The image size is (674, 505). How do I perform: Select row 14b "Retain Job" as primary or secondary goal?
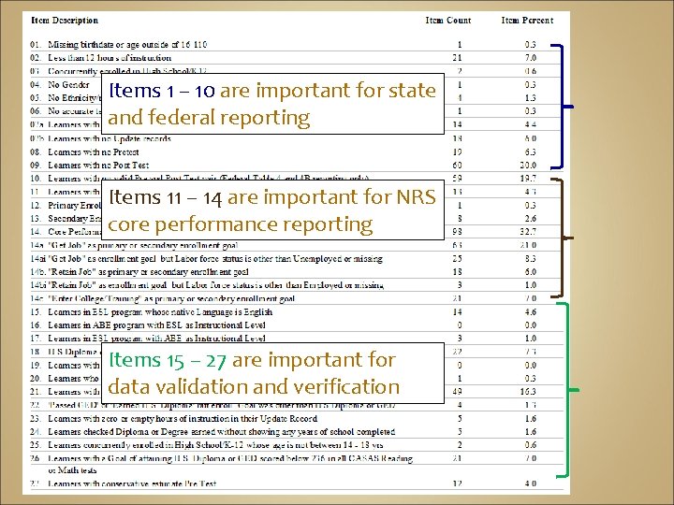[x=297, y=272]
